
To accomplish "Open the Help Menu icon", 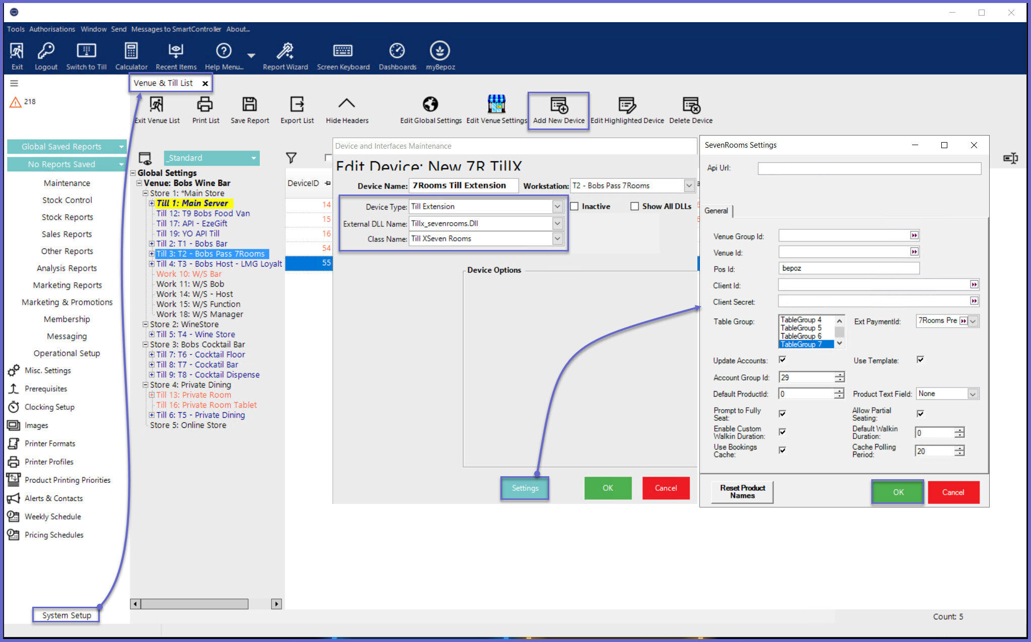I will [x=224, y=51].
